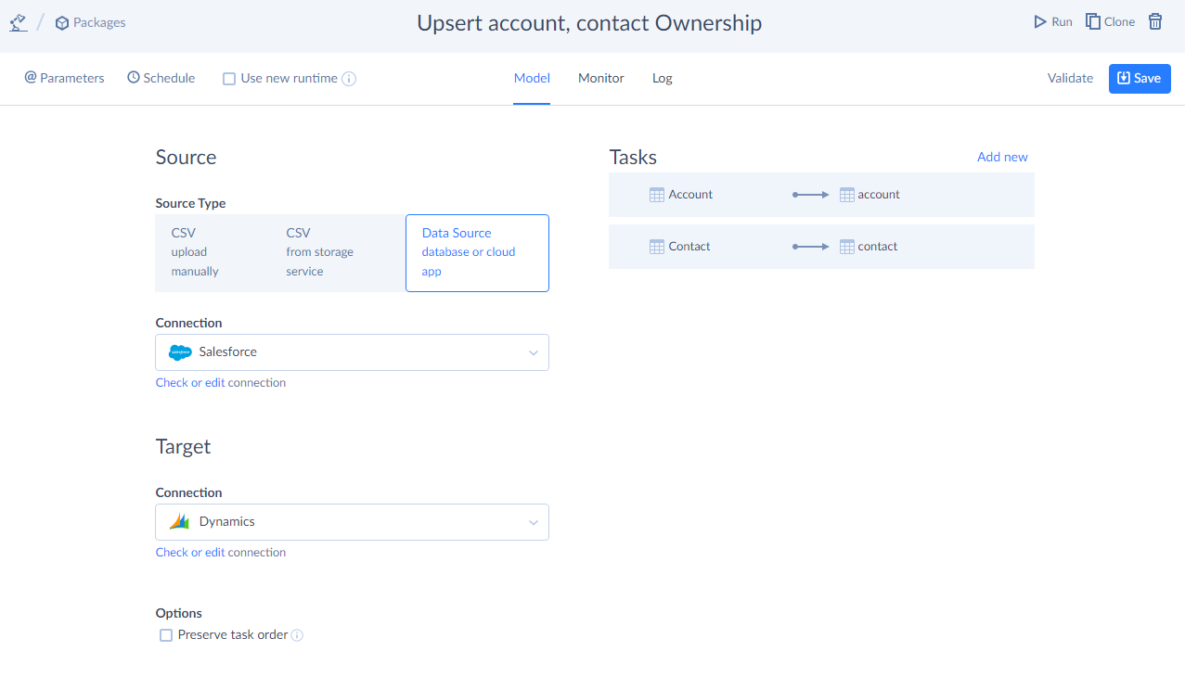Screen dimensions: 1185x677
Task: Click Add new task link
Action: 1002,157
